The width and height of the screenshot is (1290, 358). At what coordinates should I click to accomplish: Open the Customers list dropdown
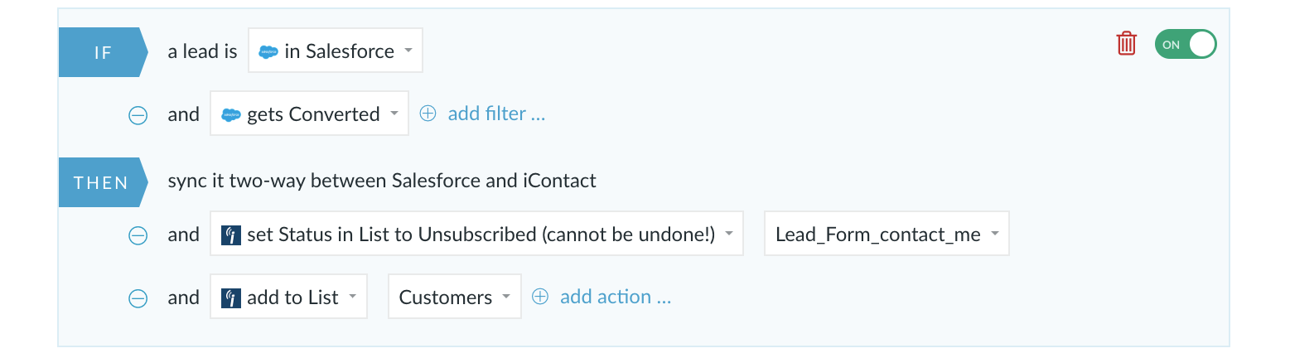(455, 297)
